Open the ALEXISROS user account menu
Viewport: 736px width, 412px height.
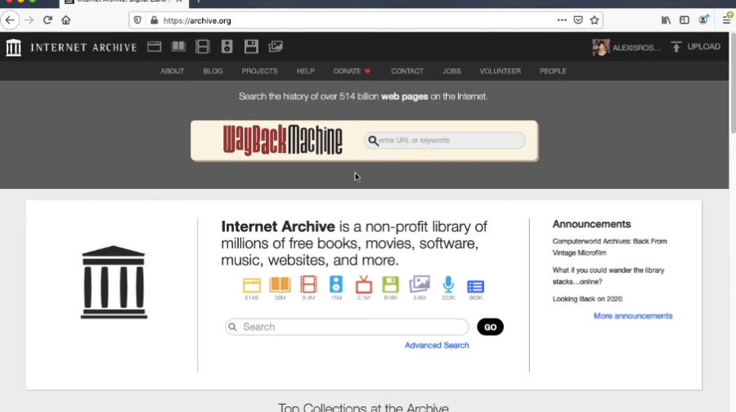point(626,47)
